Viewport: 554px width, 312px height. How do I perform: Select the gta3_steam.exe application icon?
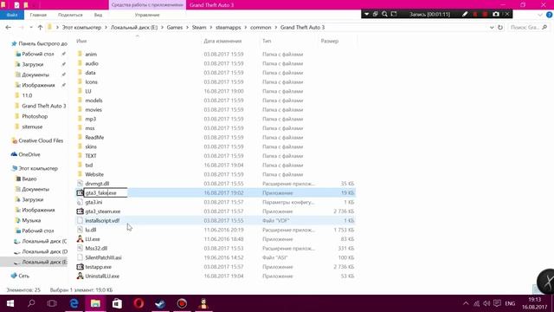(x=80, y=211)
